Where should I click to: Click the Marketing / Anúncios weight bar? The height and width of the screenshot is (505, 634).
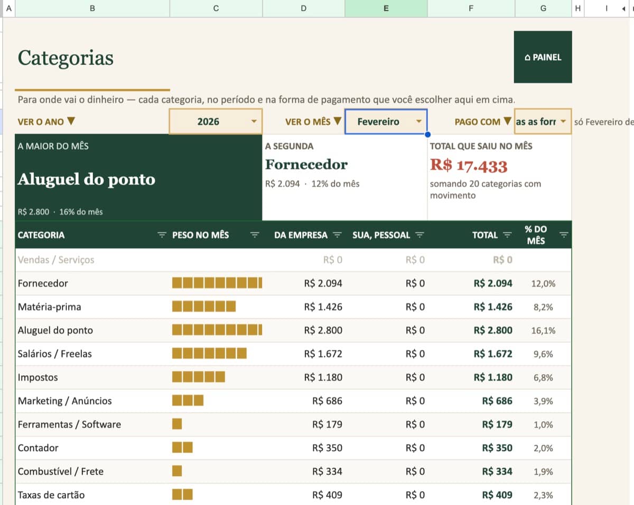(188, 401)
